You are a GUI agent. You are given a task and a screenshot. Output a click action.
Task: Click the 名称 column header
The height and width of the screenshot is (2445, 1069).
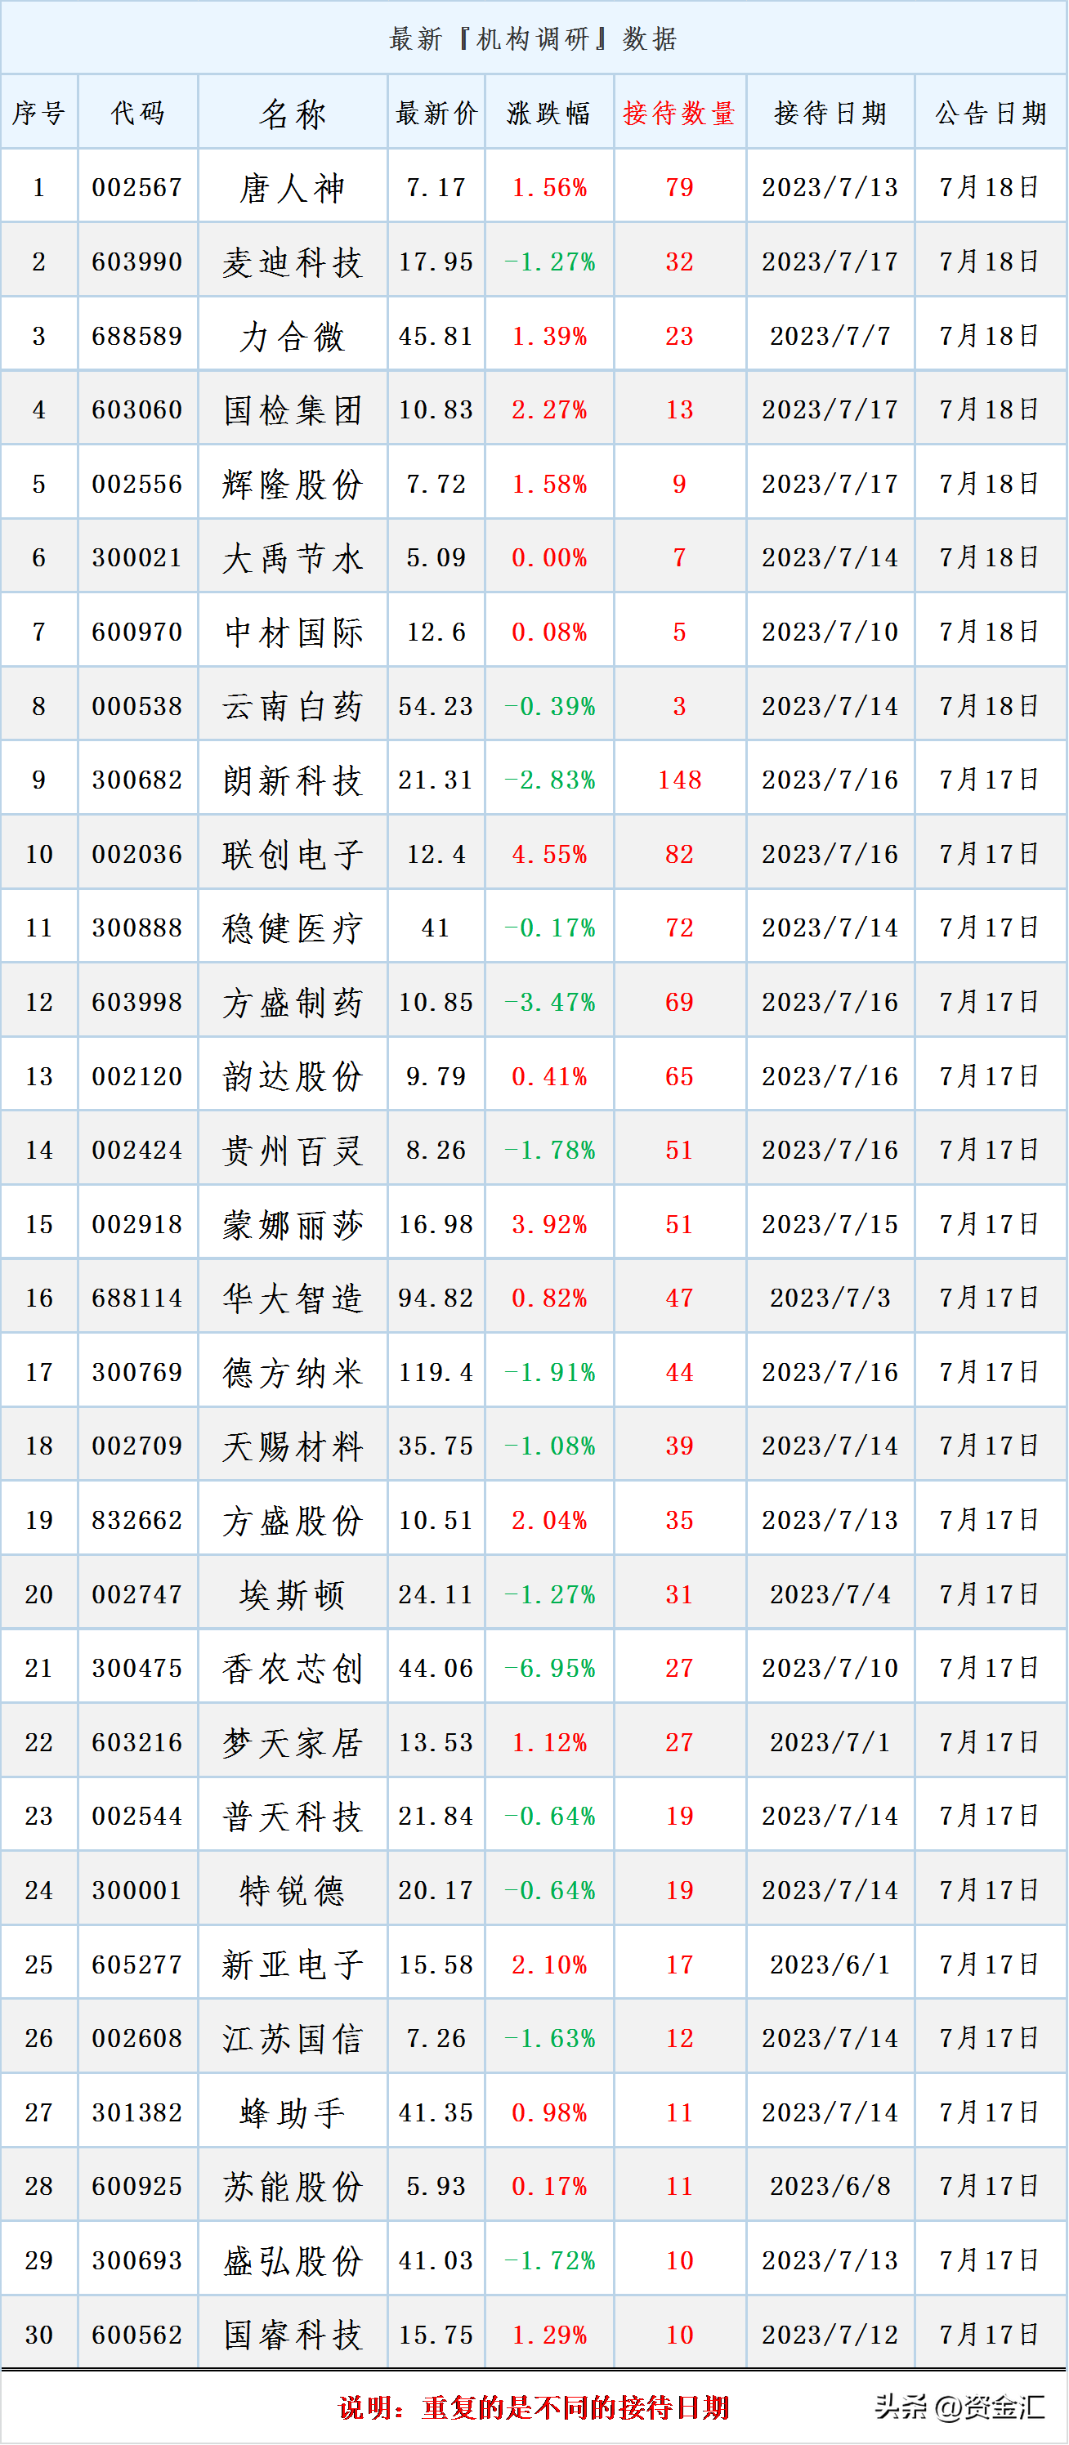pyautogui.click(x=293, y=114)
